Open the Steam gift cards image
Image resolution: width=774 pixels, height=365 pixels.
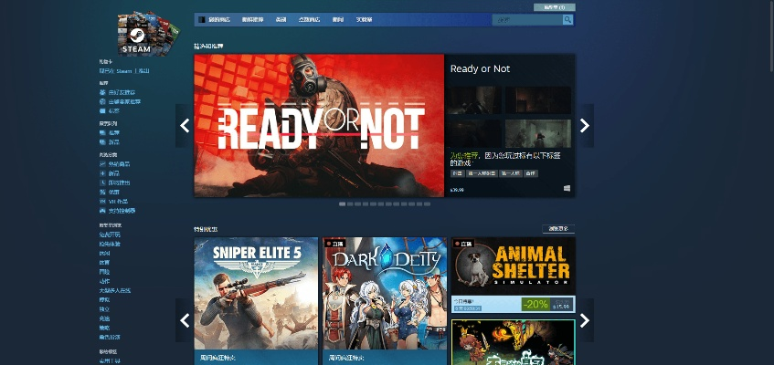[149, 33]
